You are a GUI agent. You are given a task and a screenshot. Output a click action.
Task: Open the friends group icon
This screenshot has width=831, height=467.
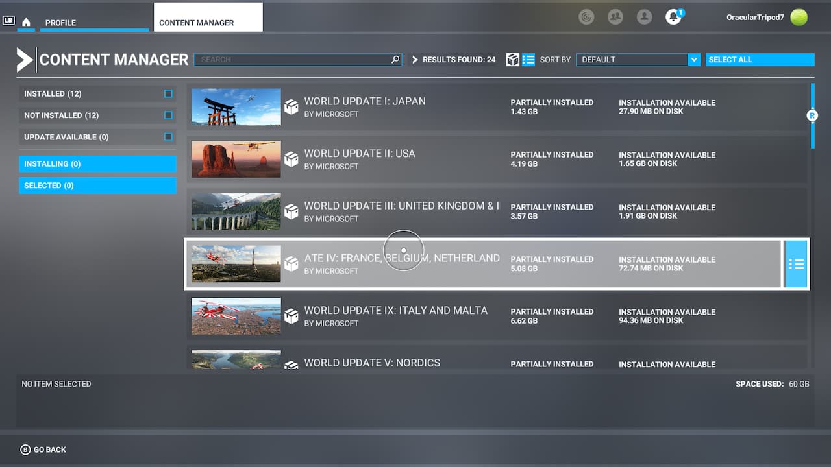[x=615, y=17]
